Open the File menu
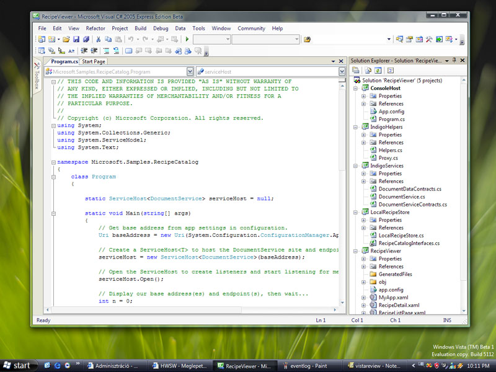 (x=42, y=28)
